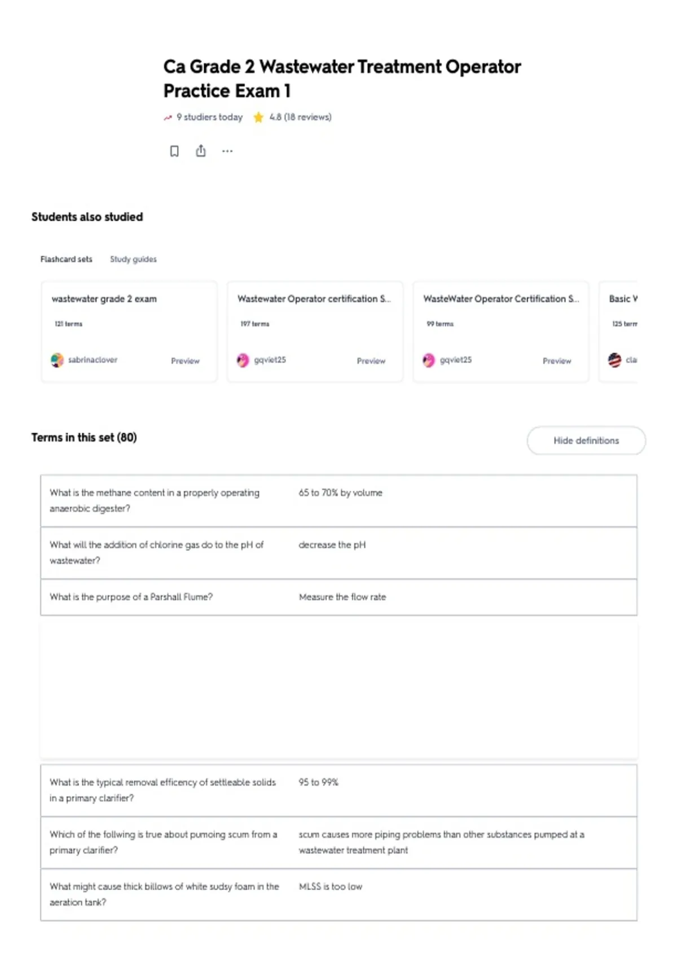677x960 pixels.
Task: Click the Hide definitions button
Action: coord(586,440)
